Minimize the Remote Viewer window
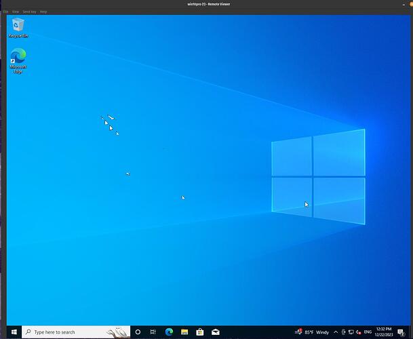 (x=404, y=5)
